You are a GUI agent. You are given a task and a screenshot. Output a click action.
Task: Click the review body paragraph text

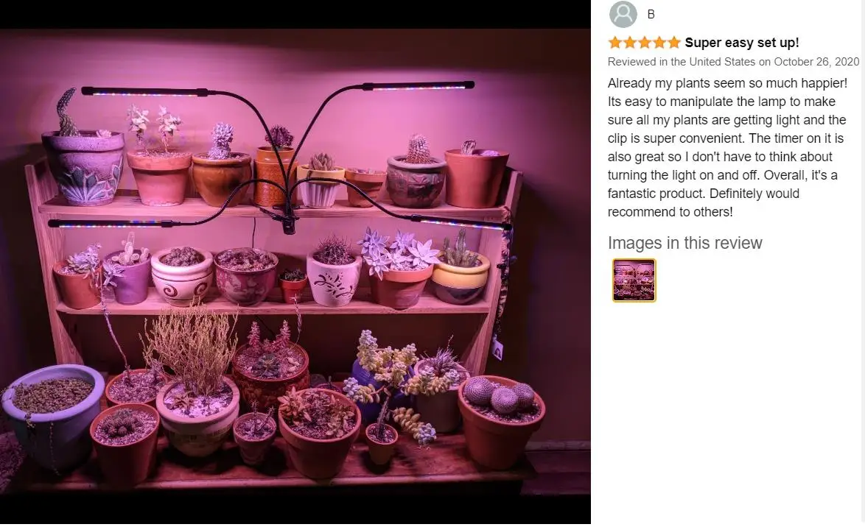(x=727, y=147)
